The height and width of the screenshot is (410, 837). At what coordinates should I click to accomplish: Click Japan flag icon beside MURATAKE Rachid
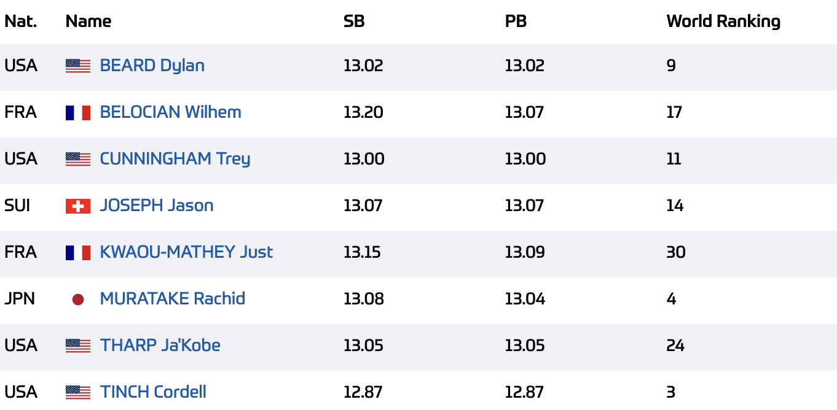pyautogui.click(x=78, y=300)
